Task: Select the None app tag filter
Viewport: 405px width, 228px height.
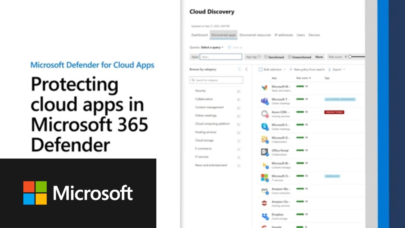Action: point(319,57)
